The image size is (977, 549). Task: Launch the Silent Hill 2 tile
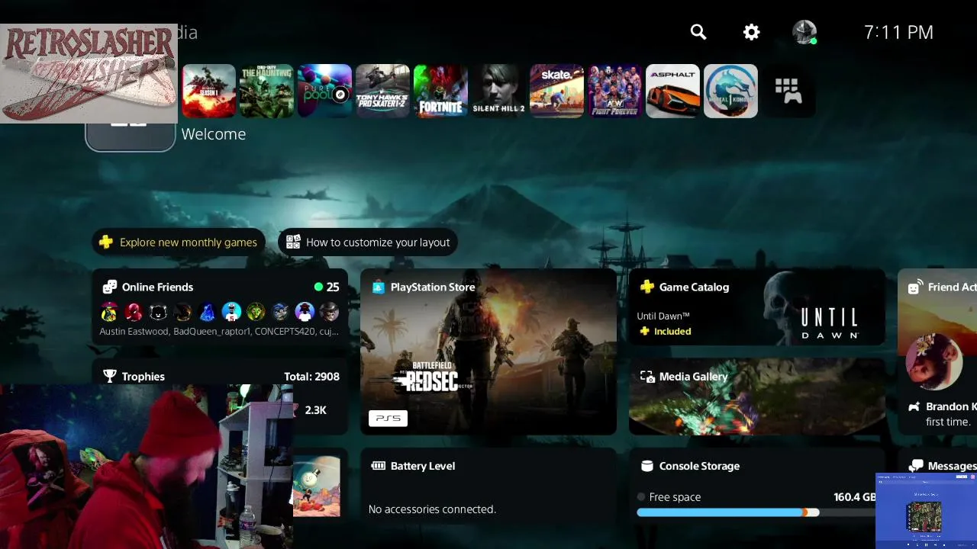click(x=498, y=91)
